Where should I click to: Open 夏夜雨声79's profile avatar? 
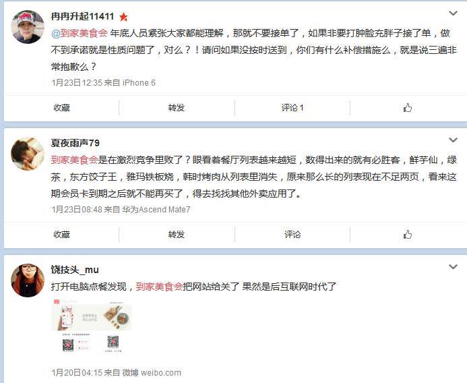(x=28, y=154)
